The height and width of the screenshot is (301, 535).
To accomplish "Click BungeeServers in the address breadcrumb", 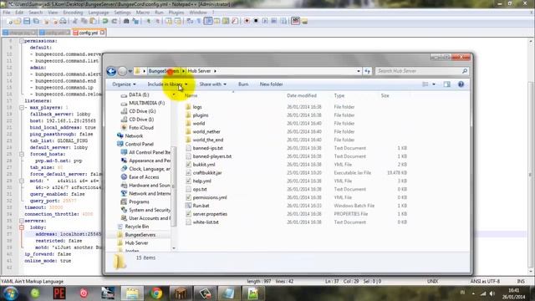I will [164, 71].
